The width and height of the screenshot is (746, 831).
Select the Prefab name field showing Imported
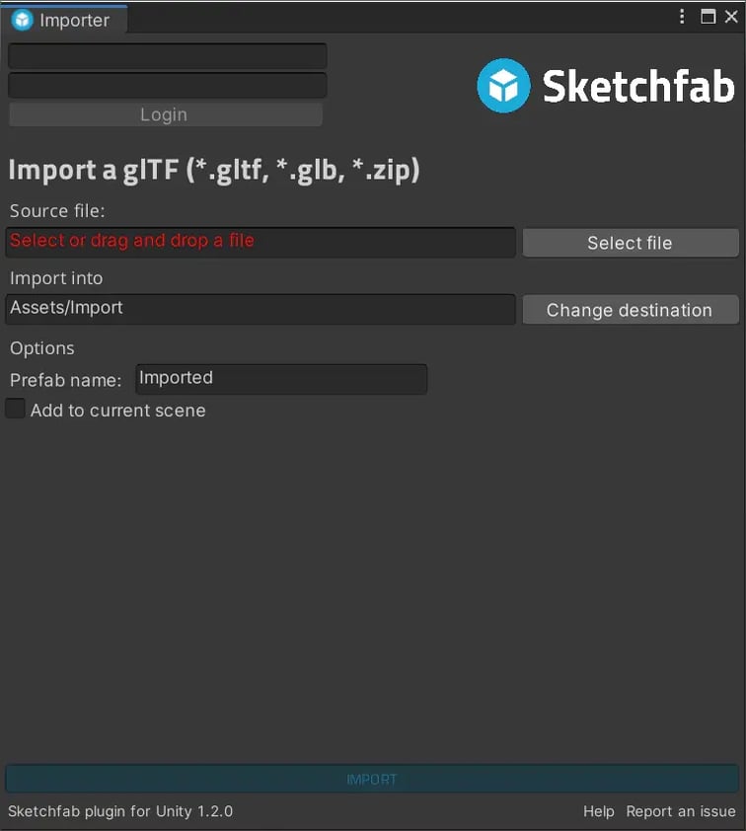pyautogui.click(x=280, y=379)
